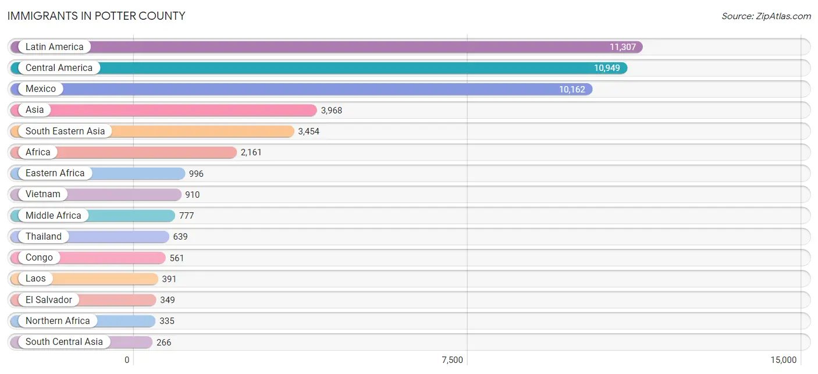818x374 pixels.
Task: Click the 10,949 value on Central America bar
Action: pos(607,68)
